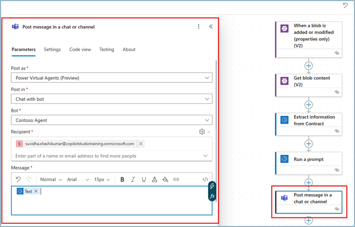
Task: Add step after Get blob content
Action: pyautogui.click(x=309, y=105)
